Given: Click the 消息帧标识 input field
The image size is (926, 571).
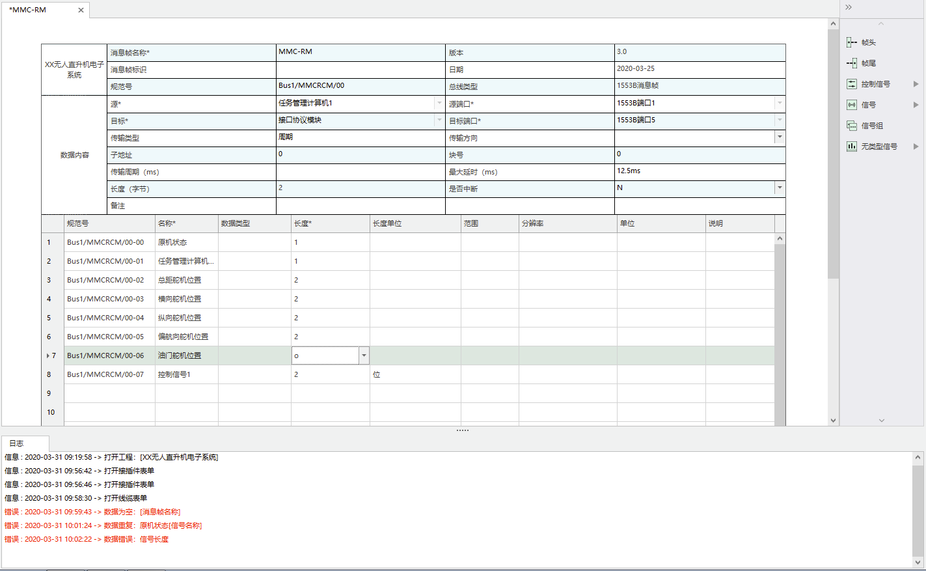Looking at the screenshot, I should [360, 70].
